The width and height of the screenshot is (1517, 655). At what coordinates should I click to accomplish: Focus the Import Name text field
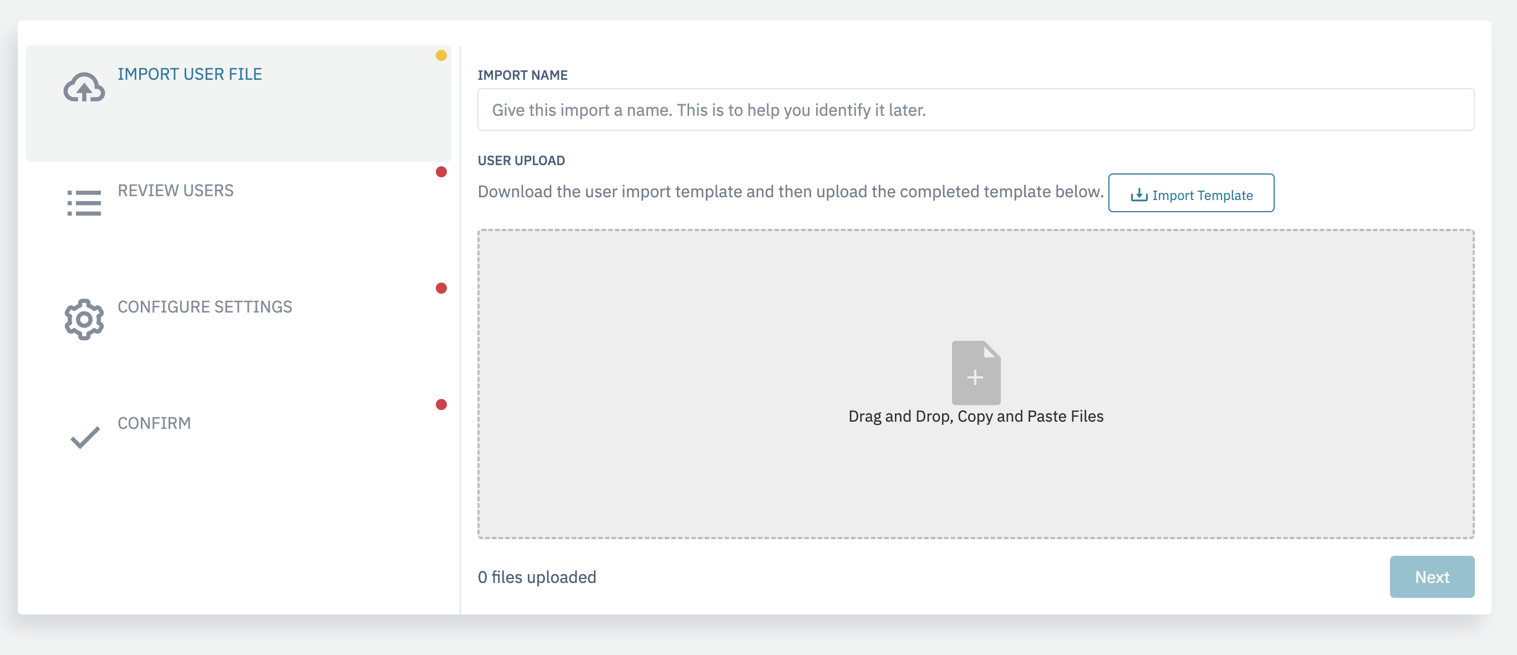(976, 110)
